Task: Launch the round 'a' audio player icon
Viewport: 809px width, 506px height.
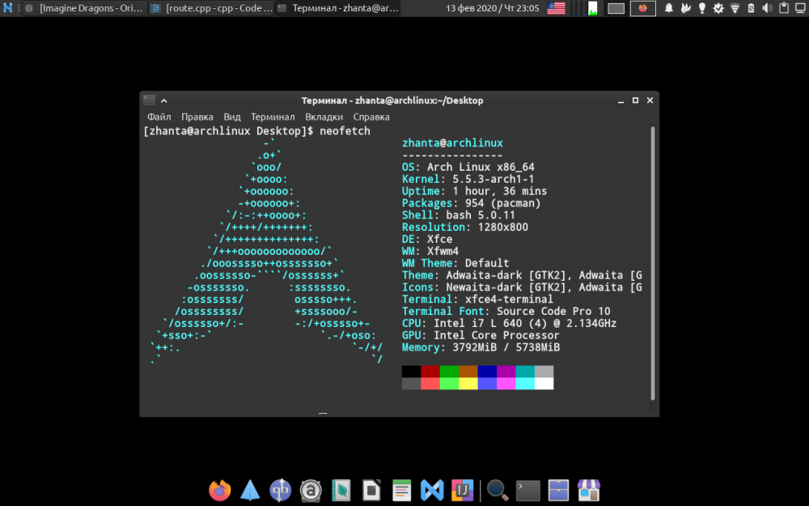Action: (311, 491)
